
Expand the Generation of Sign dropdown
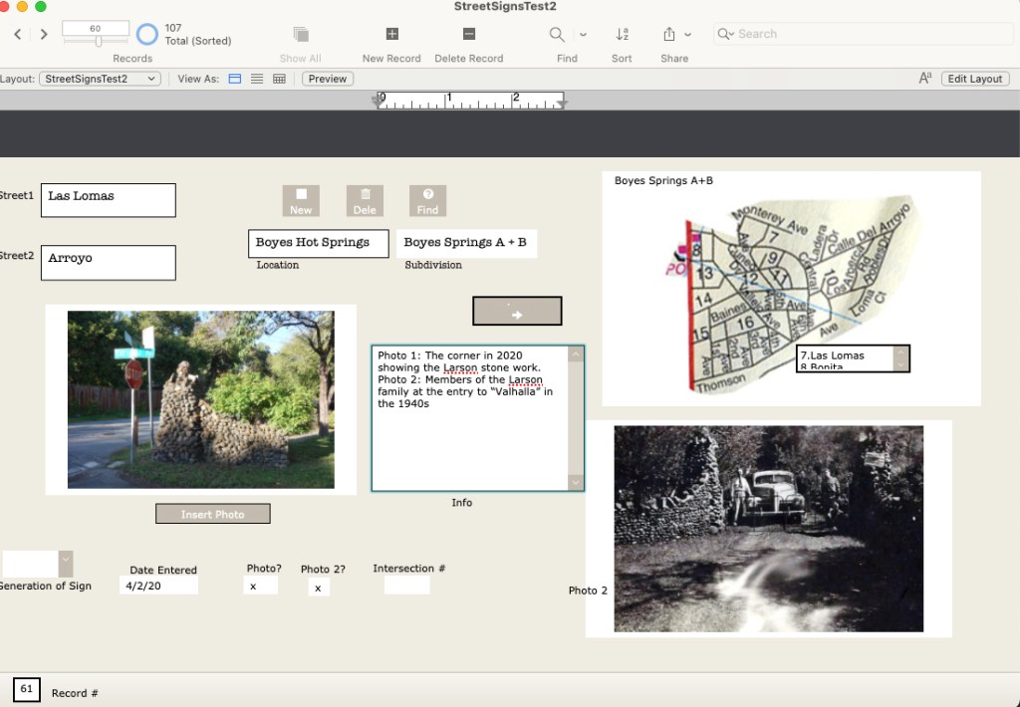pyautogui.click(x=66, y=564)
